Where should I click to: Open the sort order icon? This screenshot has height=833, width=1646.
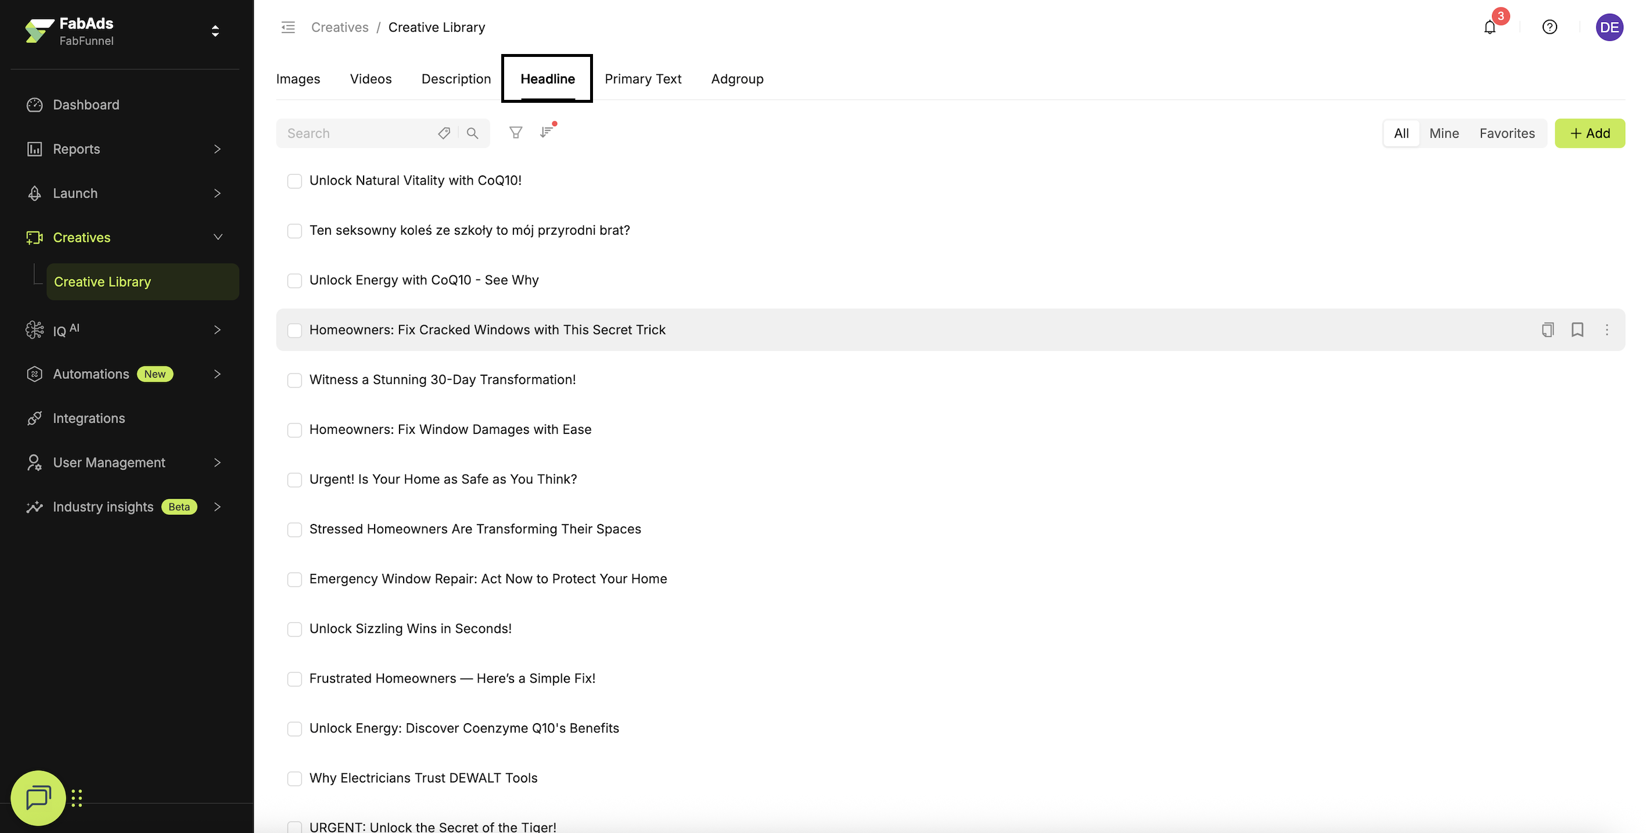tap(547, 132)
